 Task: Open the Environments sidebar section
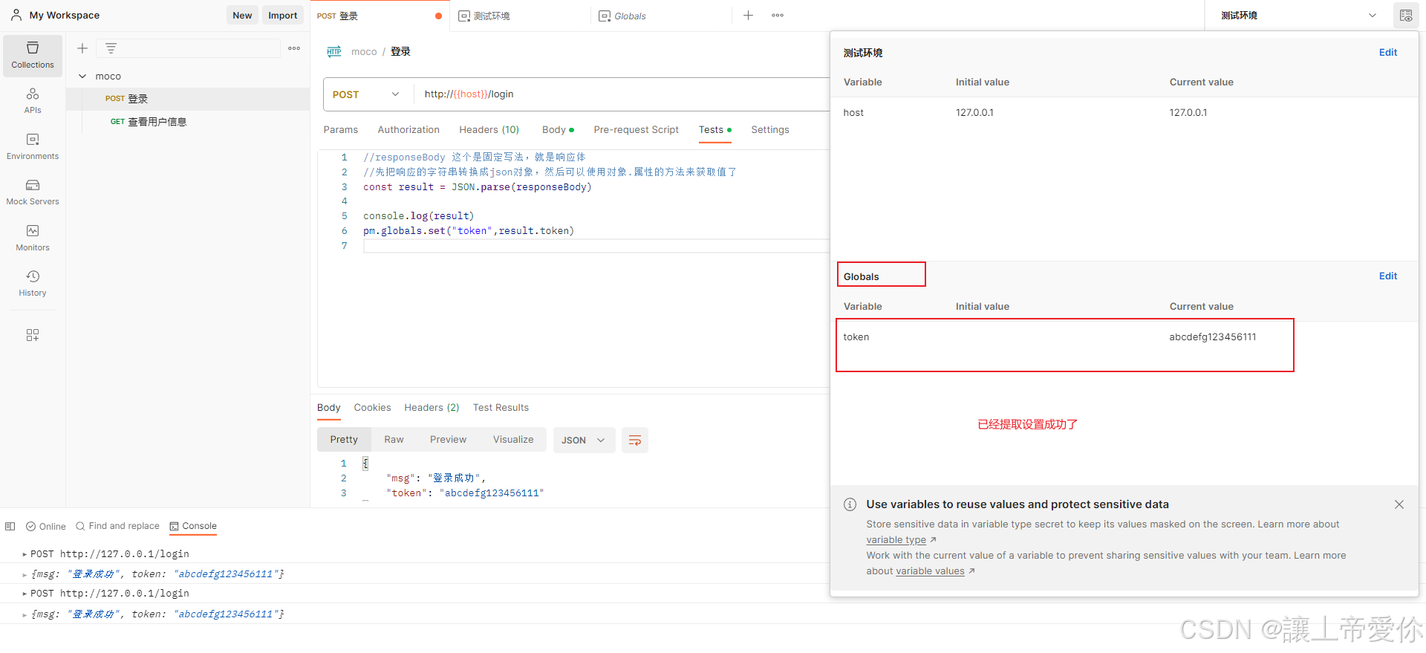coord(33,146)
